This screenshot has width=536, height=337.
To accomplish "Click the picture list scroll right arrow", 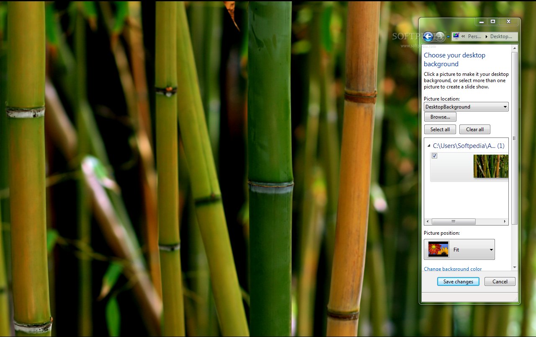I will (x=505, y=221).
